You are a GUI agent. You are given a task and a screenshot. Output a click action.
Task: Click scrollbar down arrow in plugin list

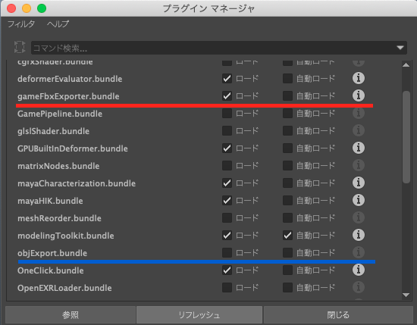click(x=406, y=295)
